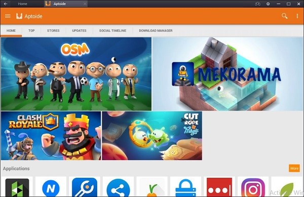Viewport: 304px width, 197px height.
Task: Open the three-dot overflow menu
Action: coord(297,16)
